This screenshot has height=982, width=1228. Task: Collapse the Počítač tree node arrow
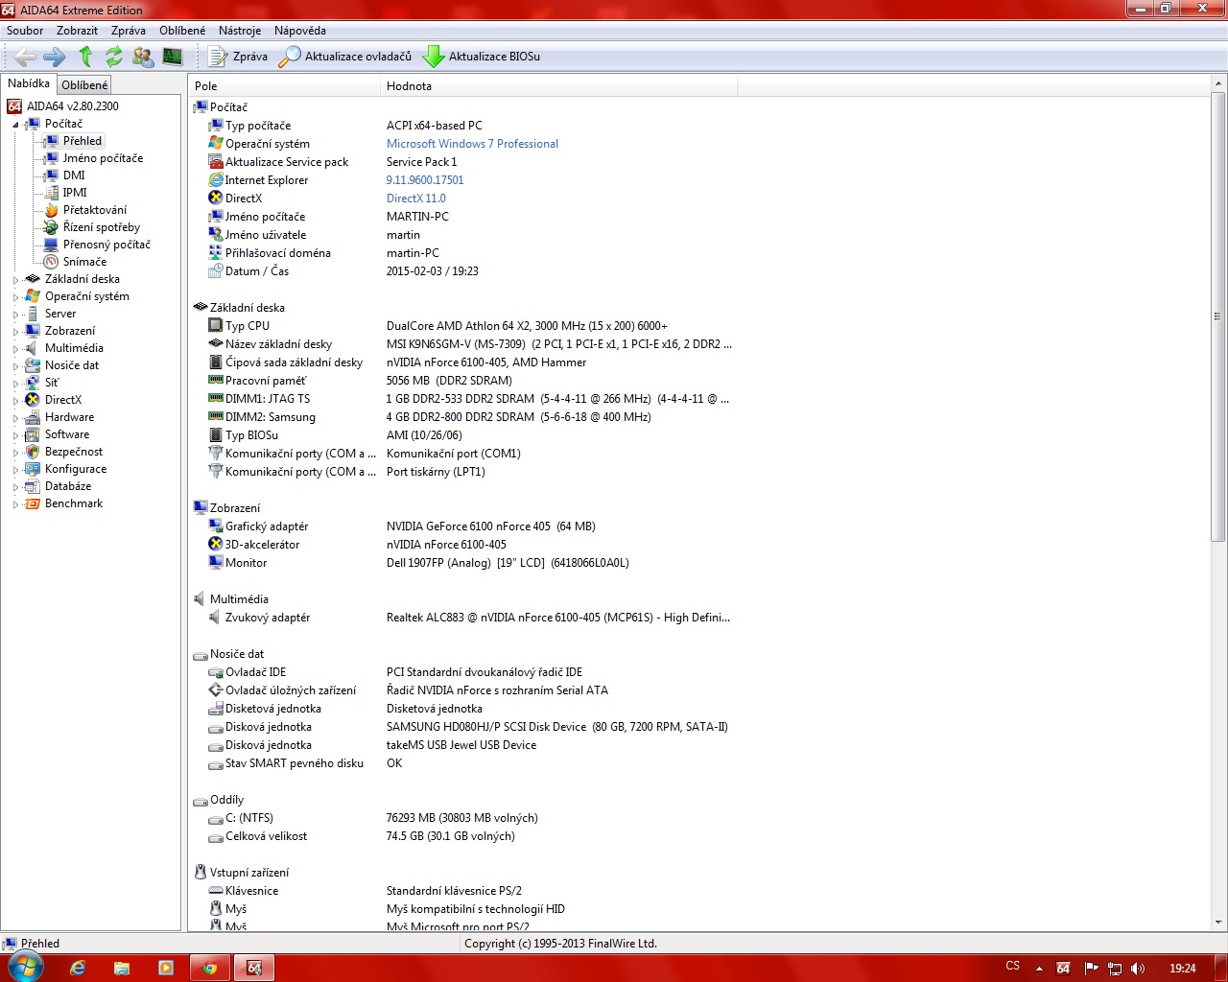[x=15, y=125]
